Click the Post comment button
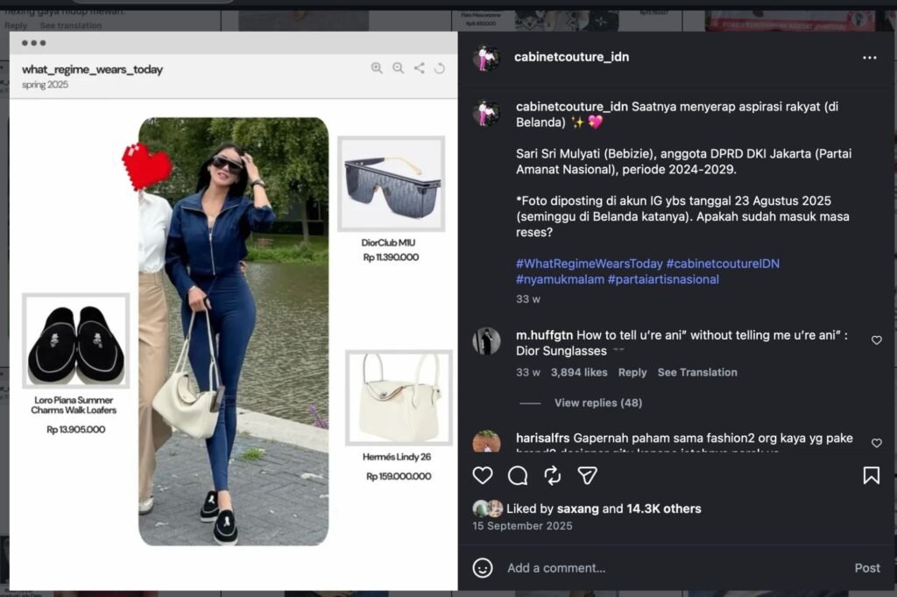Viewport: 897px width, 597px height. (866, 568)
